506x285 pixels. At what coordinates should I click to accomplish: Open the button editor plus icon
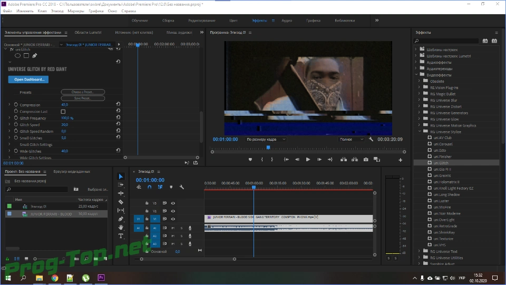[400, 160]
